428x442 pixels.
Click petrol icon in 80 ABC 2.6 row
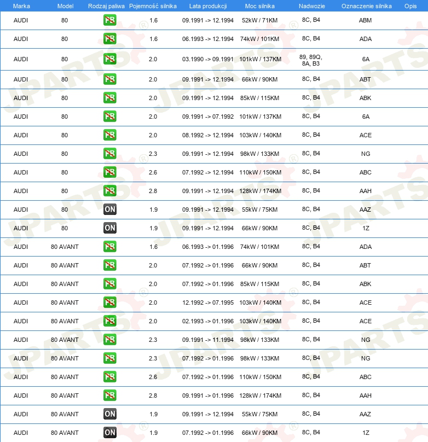point(109,172)
